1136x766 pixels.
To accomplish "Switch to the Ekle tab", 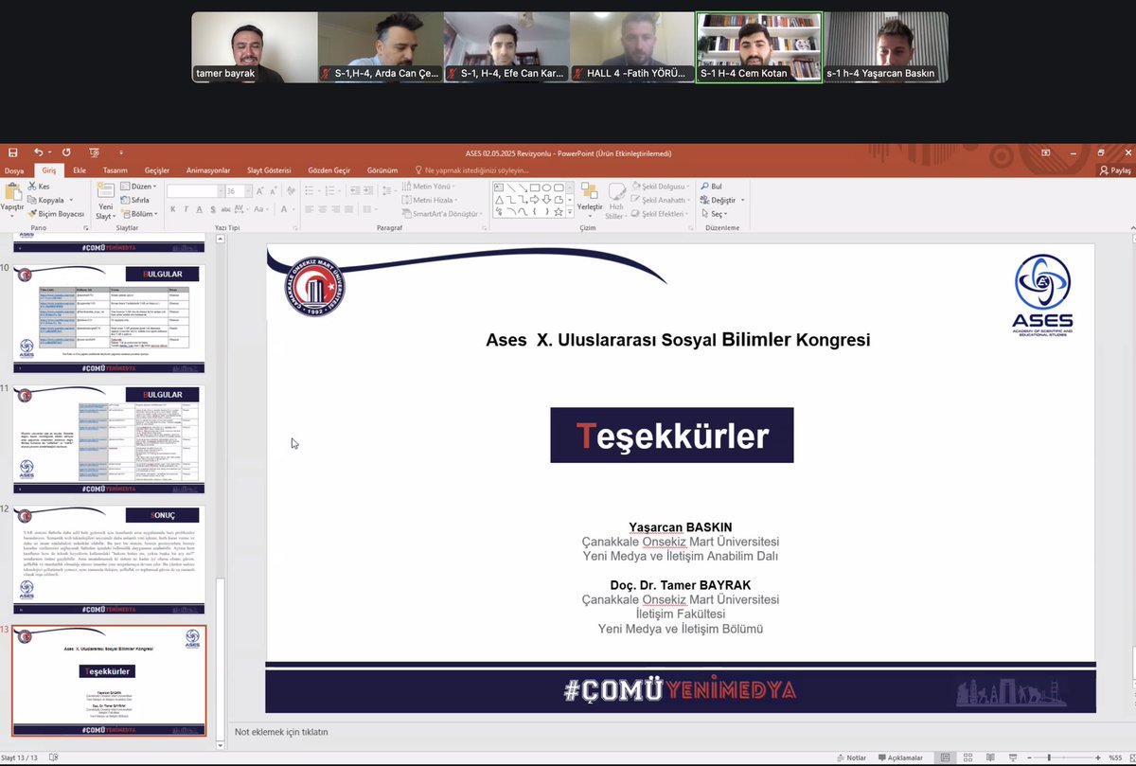I will coord(80,170).
